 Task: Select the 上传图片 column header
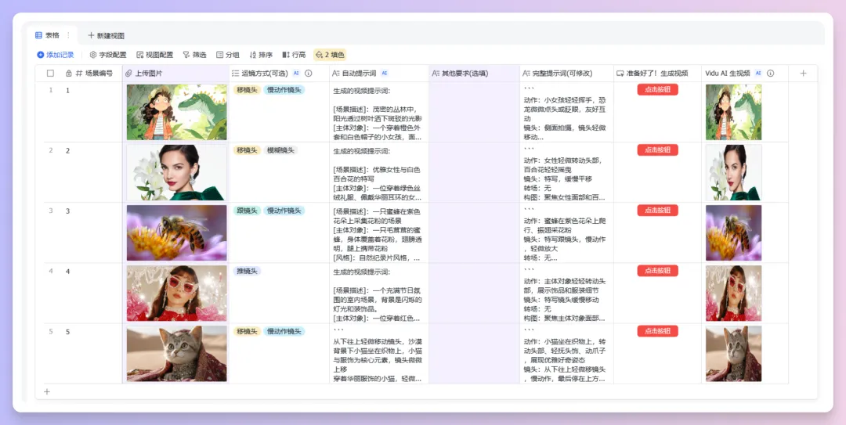(x=176, y=74)
